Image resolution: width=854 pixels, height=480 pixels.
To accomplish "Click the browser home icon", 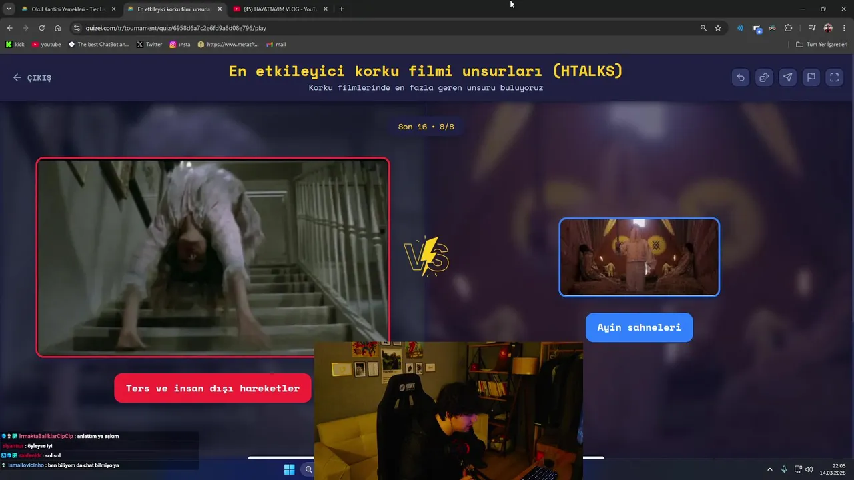I will (x=57, y=28).
